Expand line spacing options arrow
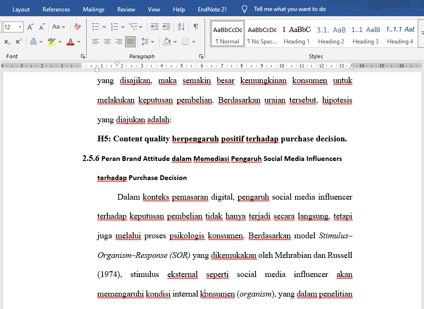Image resolution: width=424 pixels, height=309 pixels. pos(152,42)
